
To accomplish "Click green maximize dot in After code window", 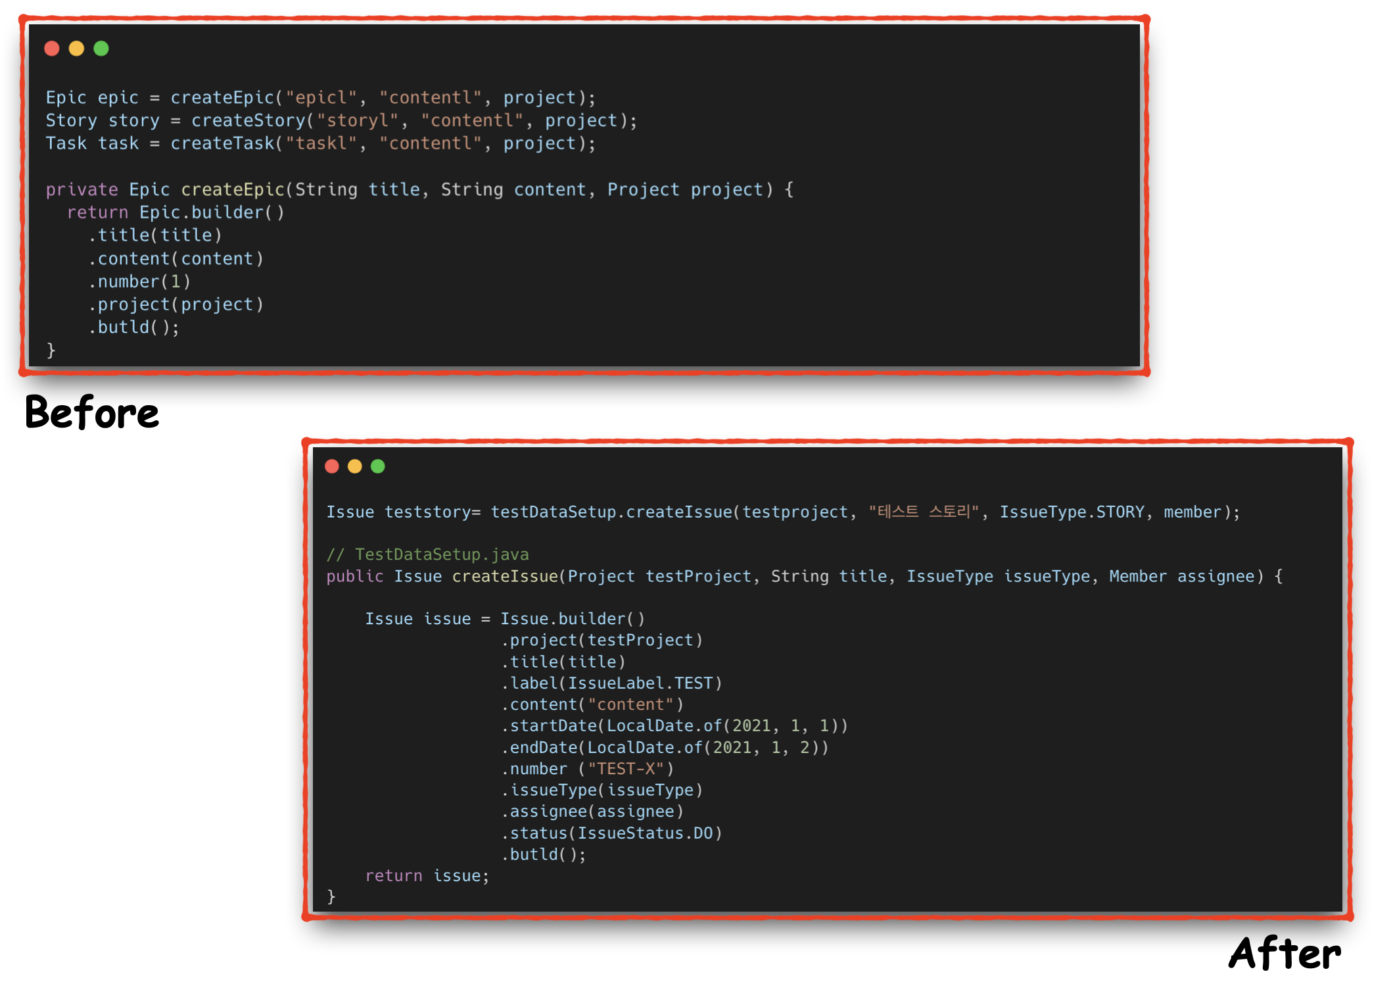I will [x=378, y=466].
